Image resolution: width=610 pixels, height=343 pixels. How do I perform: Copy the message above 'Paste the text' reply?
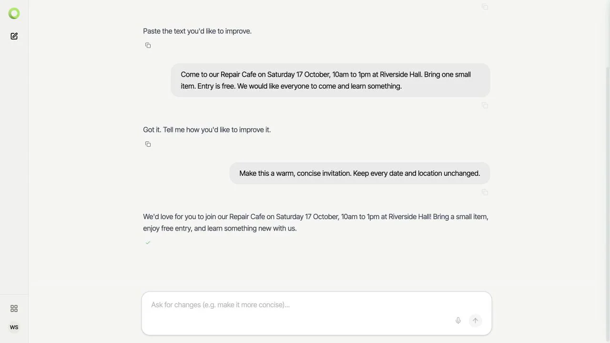pos(485,7)
